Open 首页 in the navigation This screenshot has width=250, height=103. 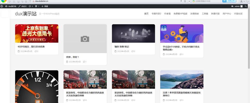pyautogui.click(x=146, y=14)
